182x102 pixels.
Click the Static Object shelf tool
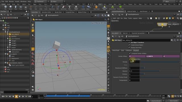pos(97,8)
